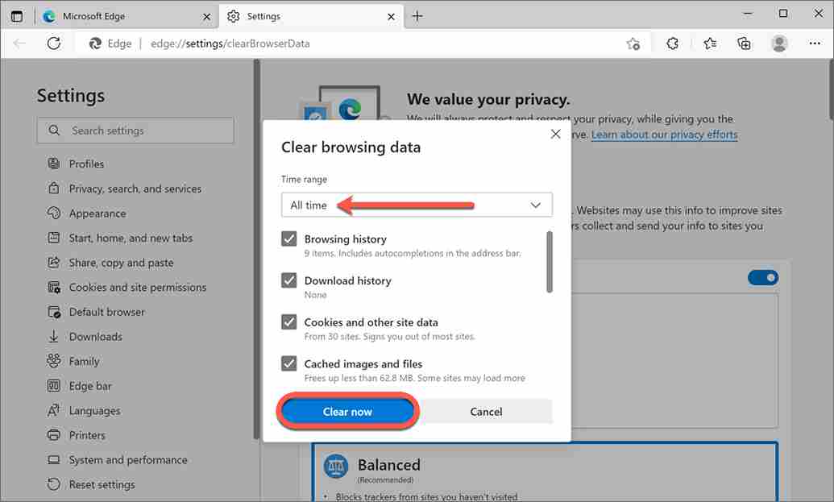Open Learn about our privacy efforts link
Viewport: 834px width, 502px height.
(664, 135)
